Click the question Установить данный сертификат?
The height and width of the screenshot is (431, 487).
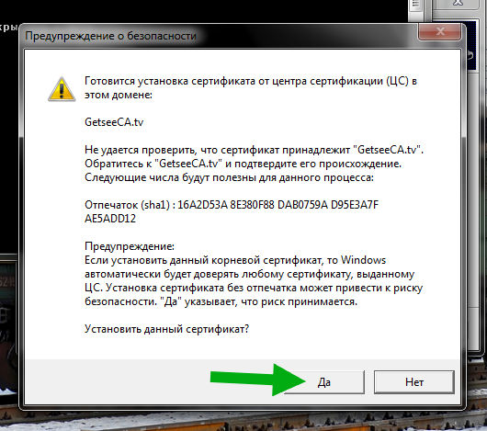pyautogui.click(x=167, y=329)
